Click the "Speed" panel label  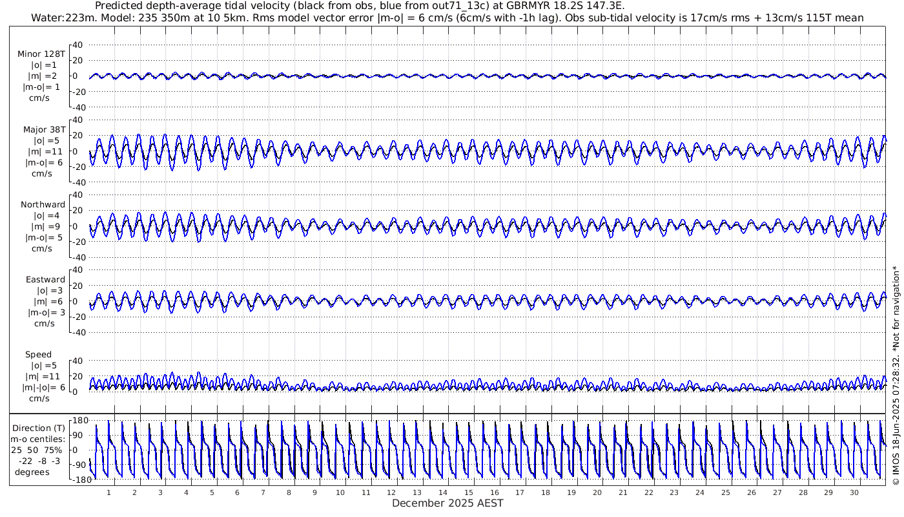39,355
